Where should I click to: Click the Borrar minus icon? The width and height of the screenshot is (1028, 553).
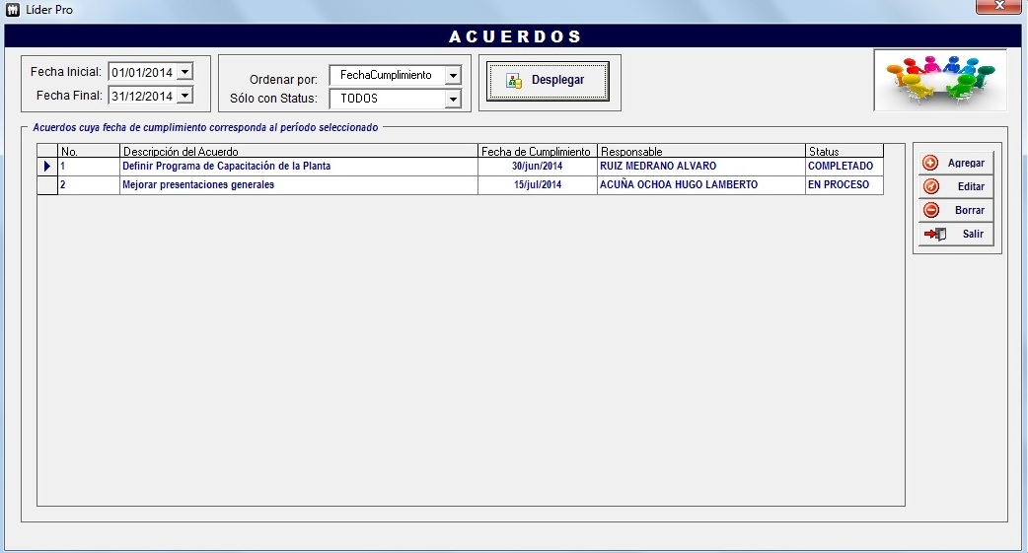pos(930,210)
